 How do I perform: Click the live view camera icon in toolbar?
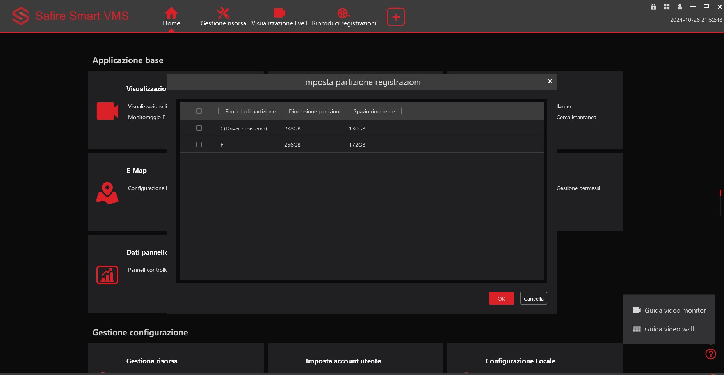(x=279, y=13)
